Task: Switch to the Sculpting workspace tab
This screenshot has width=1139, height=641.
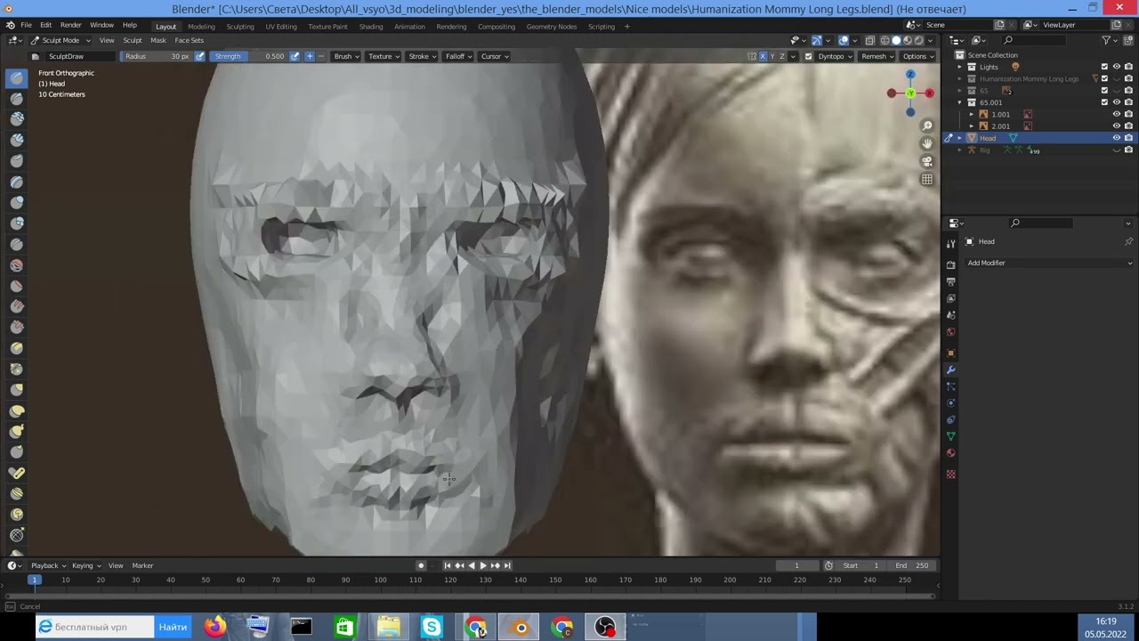Action: [239, 27]
